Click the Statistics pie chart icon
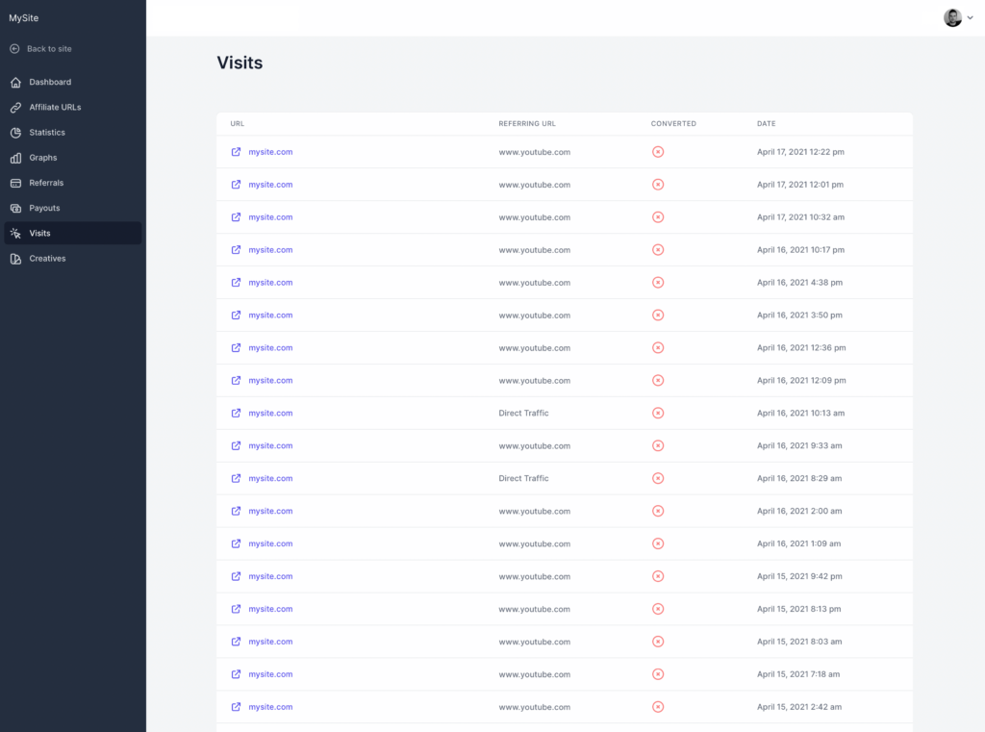 pos(15,133)
